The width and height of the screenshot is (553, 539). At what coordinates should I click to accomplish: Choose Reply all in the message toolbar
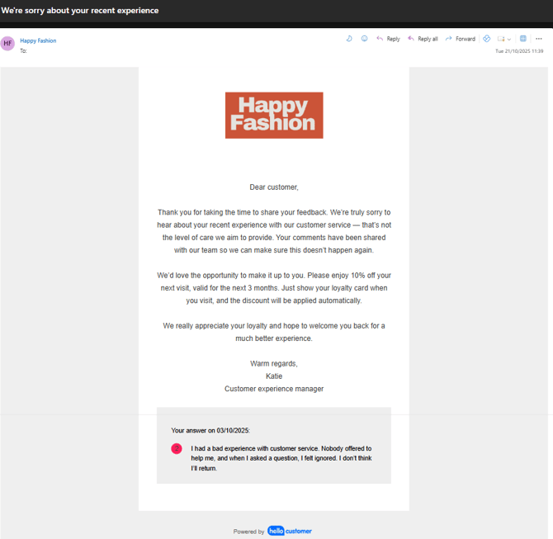[423, 39]
